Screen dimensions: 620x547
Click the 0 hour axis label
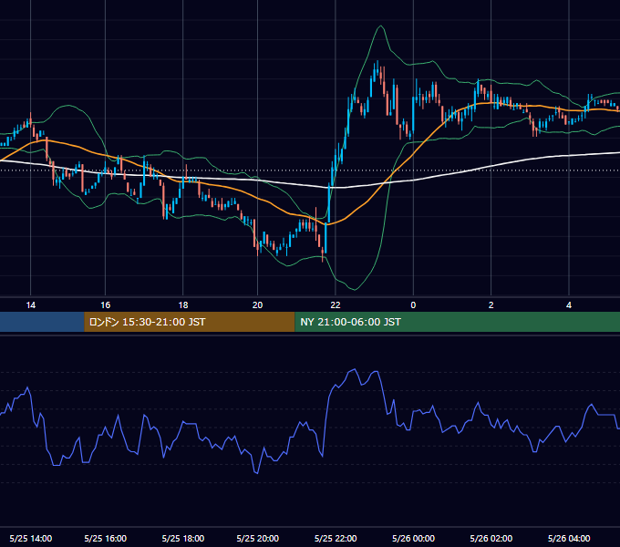(x=413, y=305)
